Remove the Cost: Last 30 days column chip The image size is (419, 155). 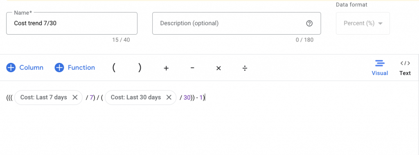point(169,97)
